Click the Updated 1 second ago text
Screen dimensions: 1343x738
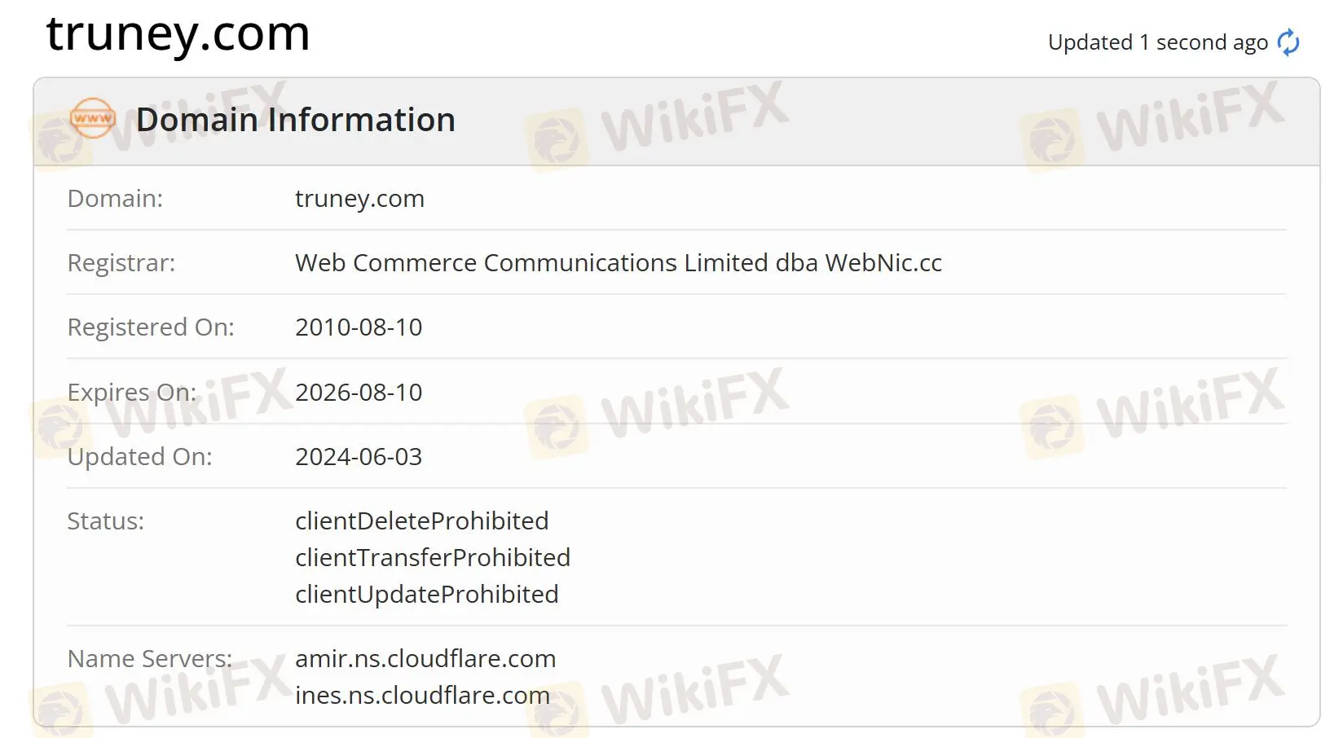point(1156,42)
